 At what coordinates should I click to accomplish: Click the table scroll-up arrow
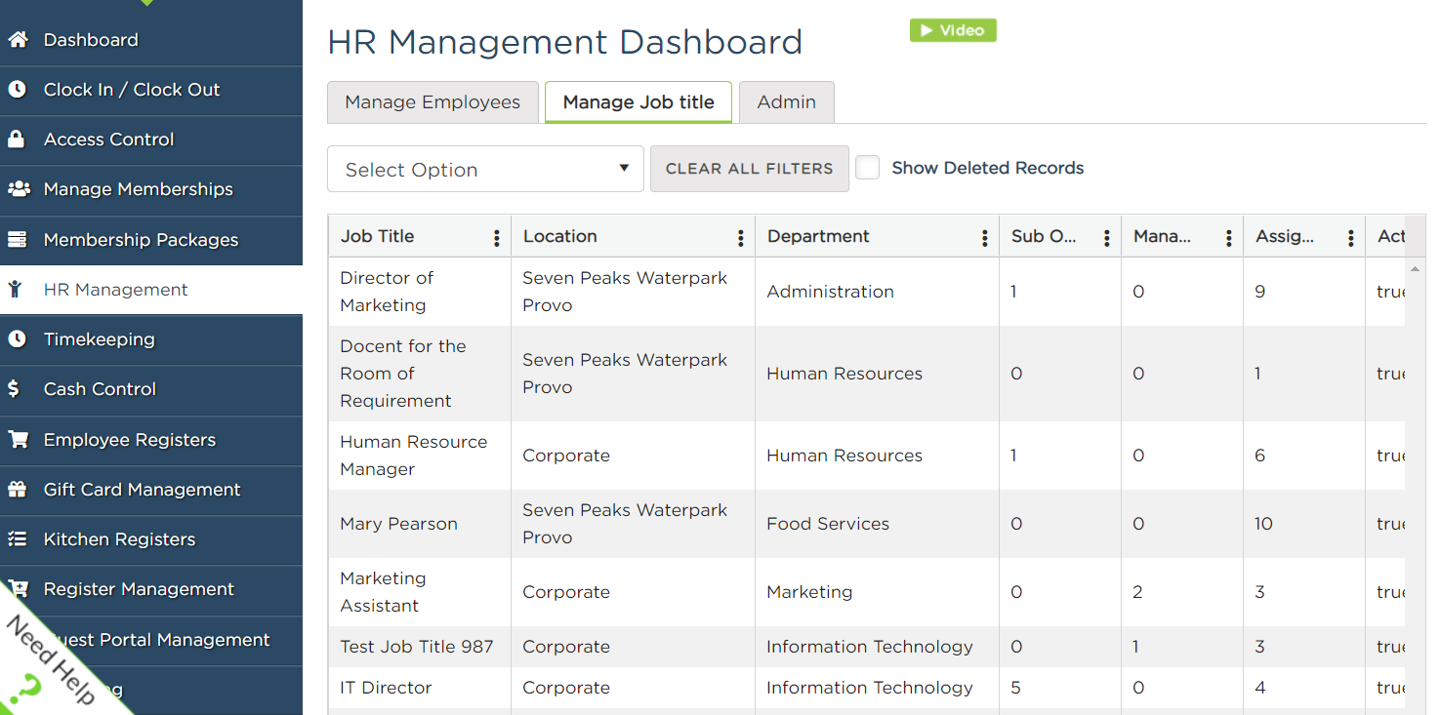pyautogui.click(x=1415, y=268)
